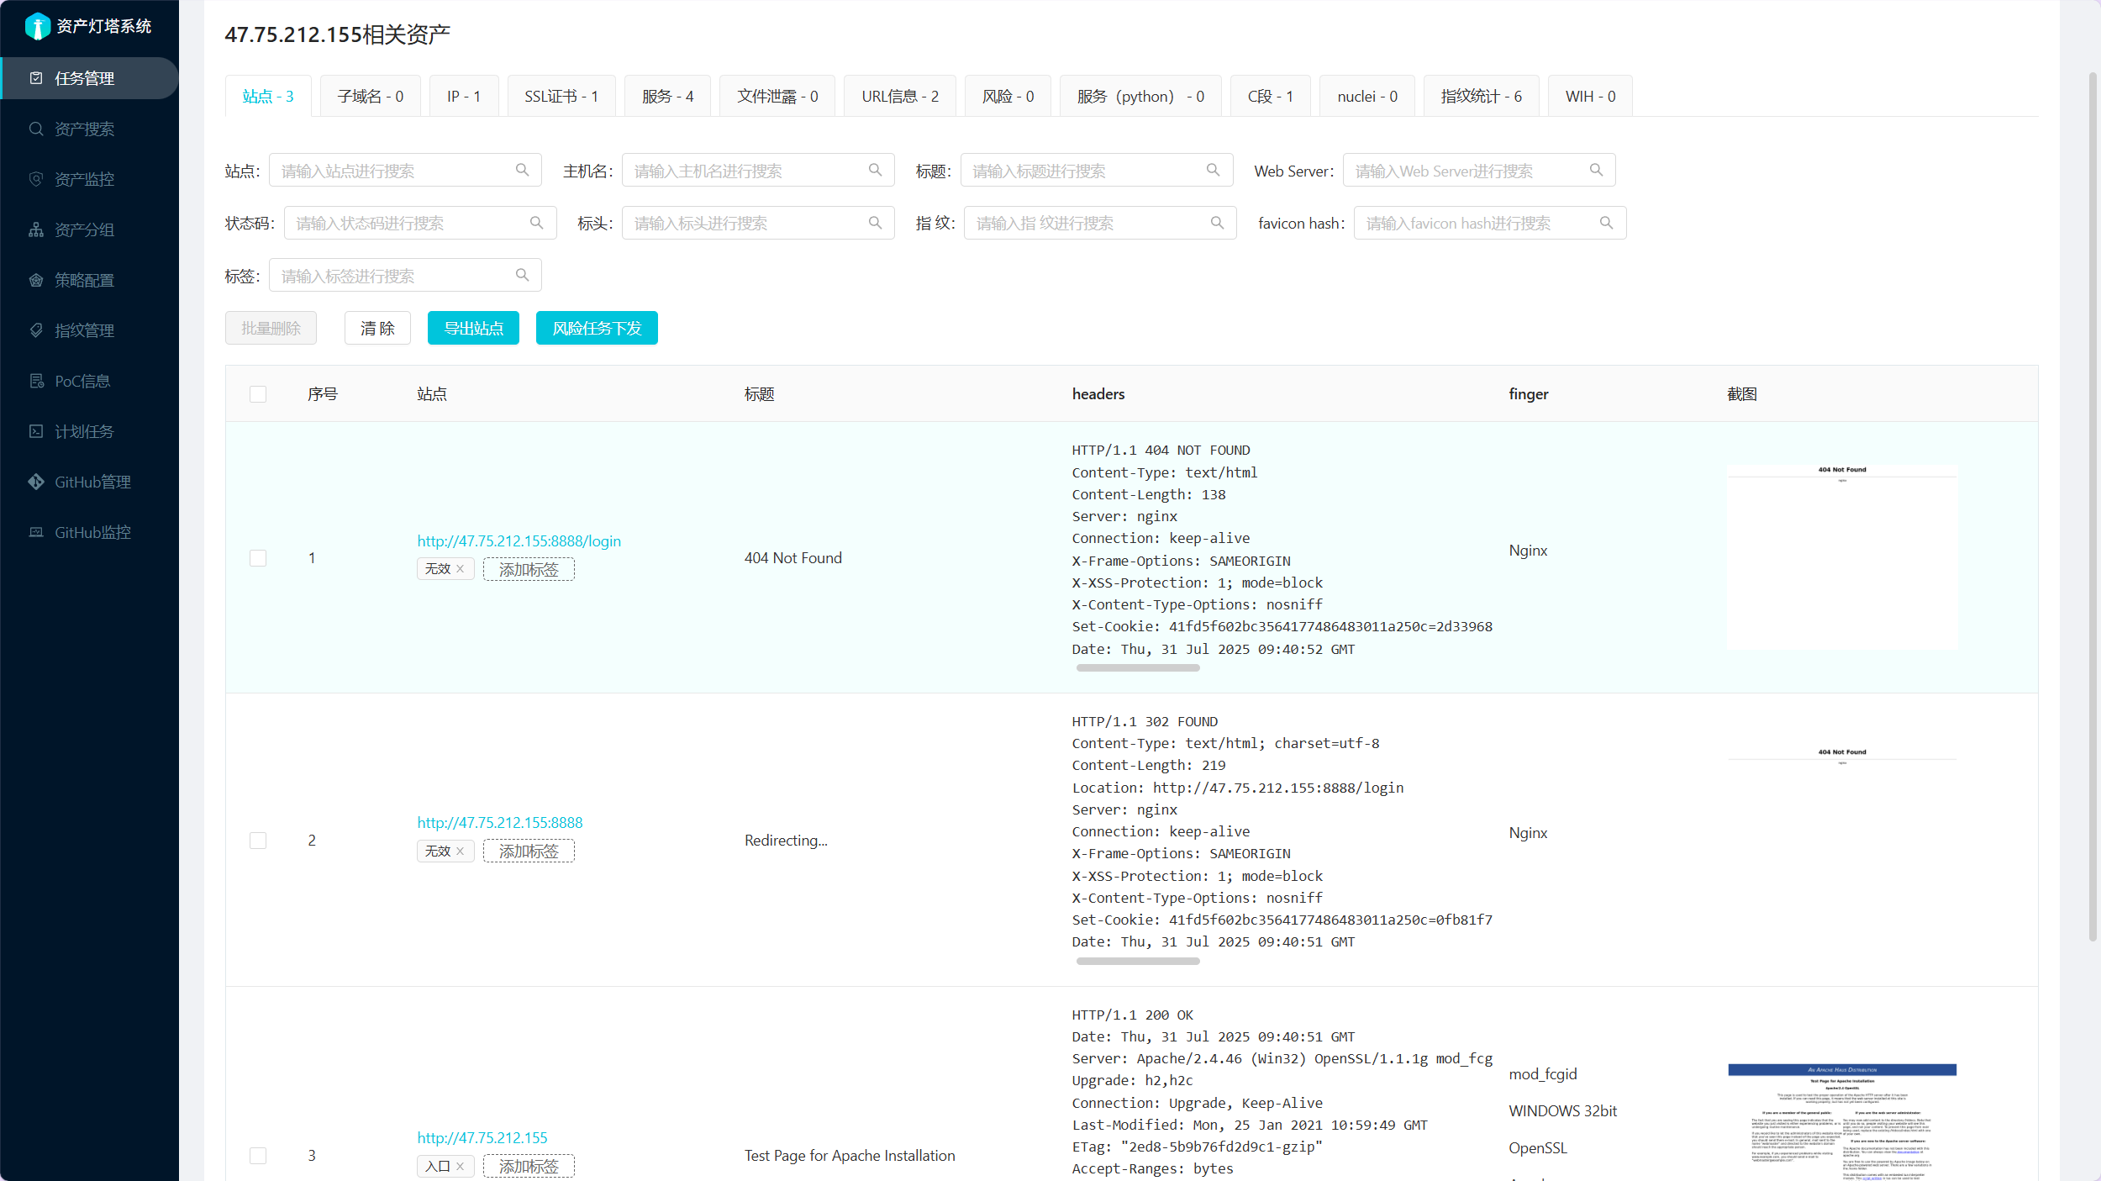This screenshot has height=1181, width=2101.
Task: Click the 风险任务下发 button
Action: [597, 328]
